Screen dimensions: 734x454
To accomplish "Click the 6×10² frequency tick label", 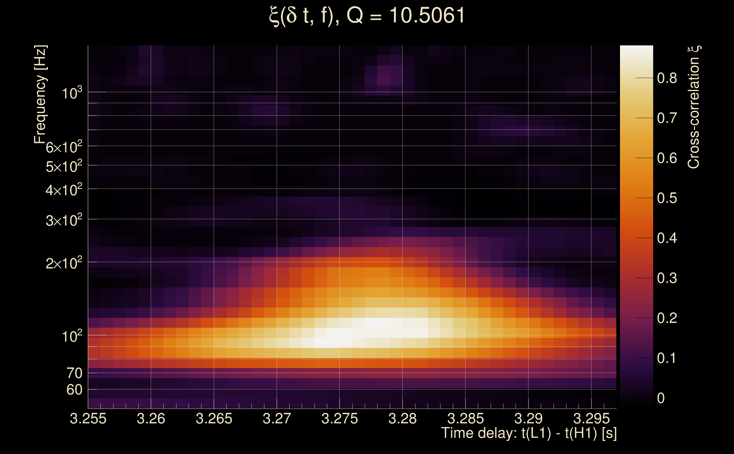I will click(64, 147).
